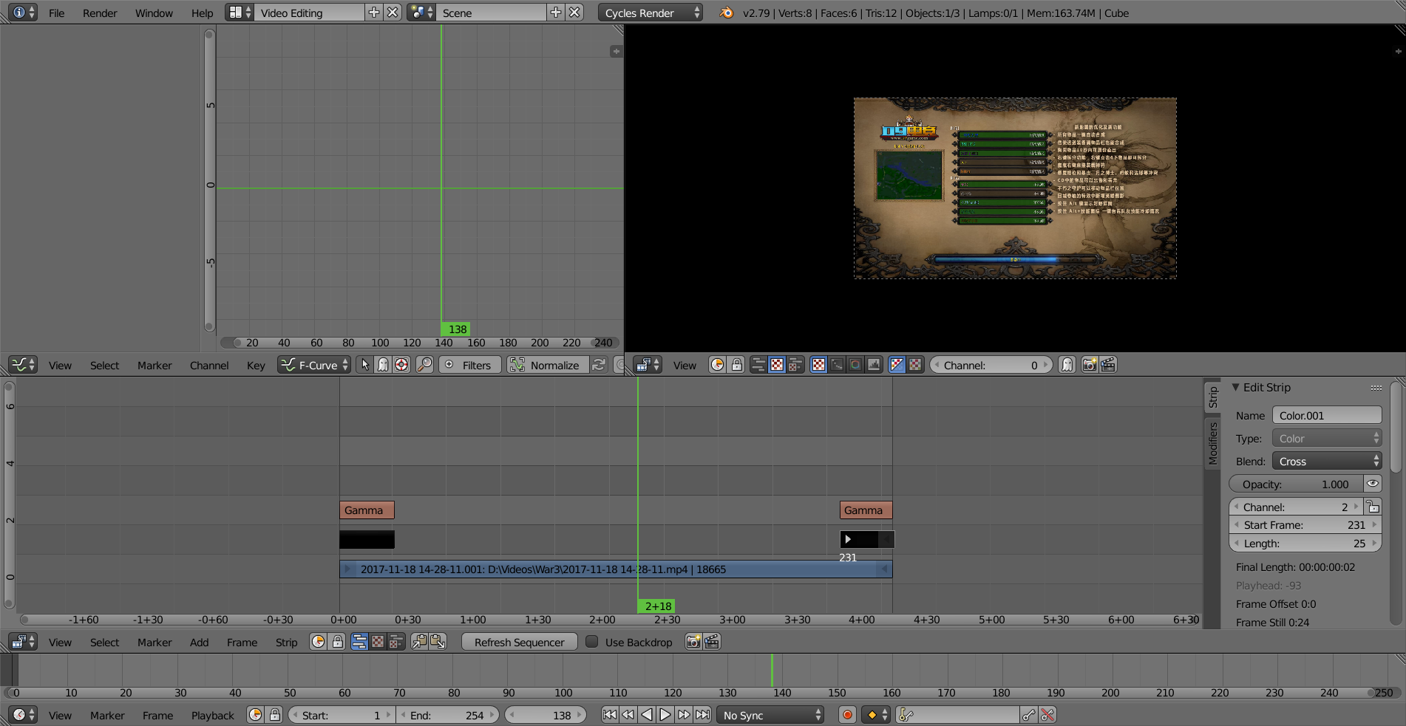1406x726 pixels.
Task: Switch to Sequencer and Image Preview view
Action: 795,365
